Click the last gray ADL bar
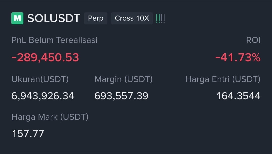 (x=164, y=18)
